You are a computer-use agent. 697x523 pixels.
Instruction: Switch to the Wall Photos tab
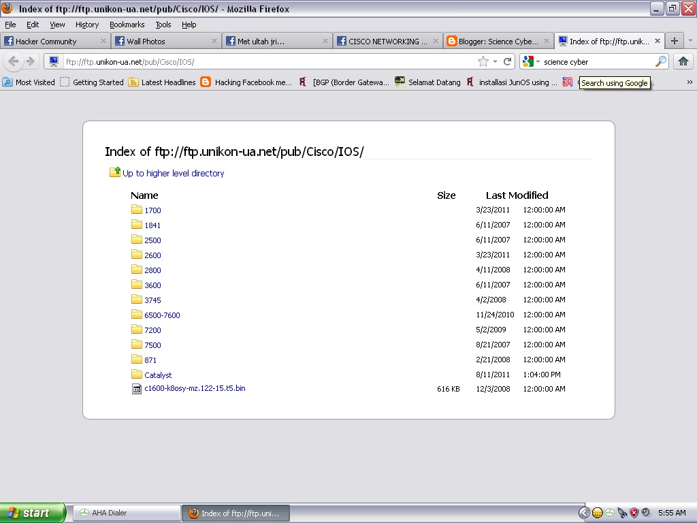tap(166, 41)
